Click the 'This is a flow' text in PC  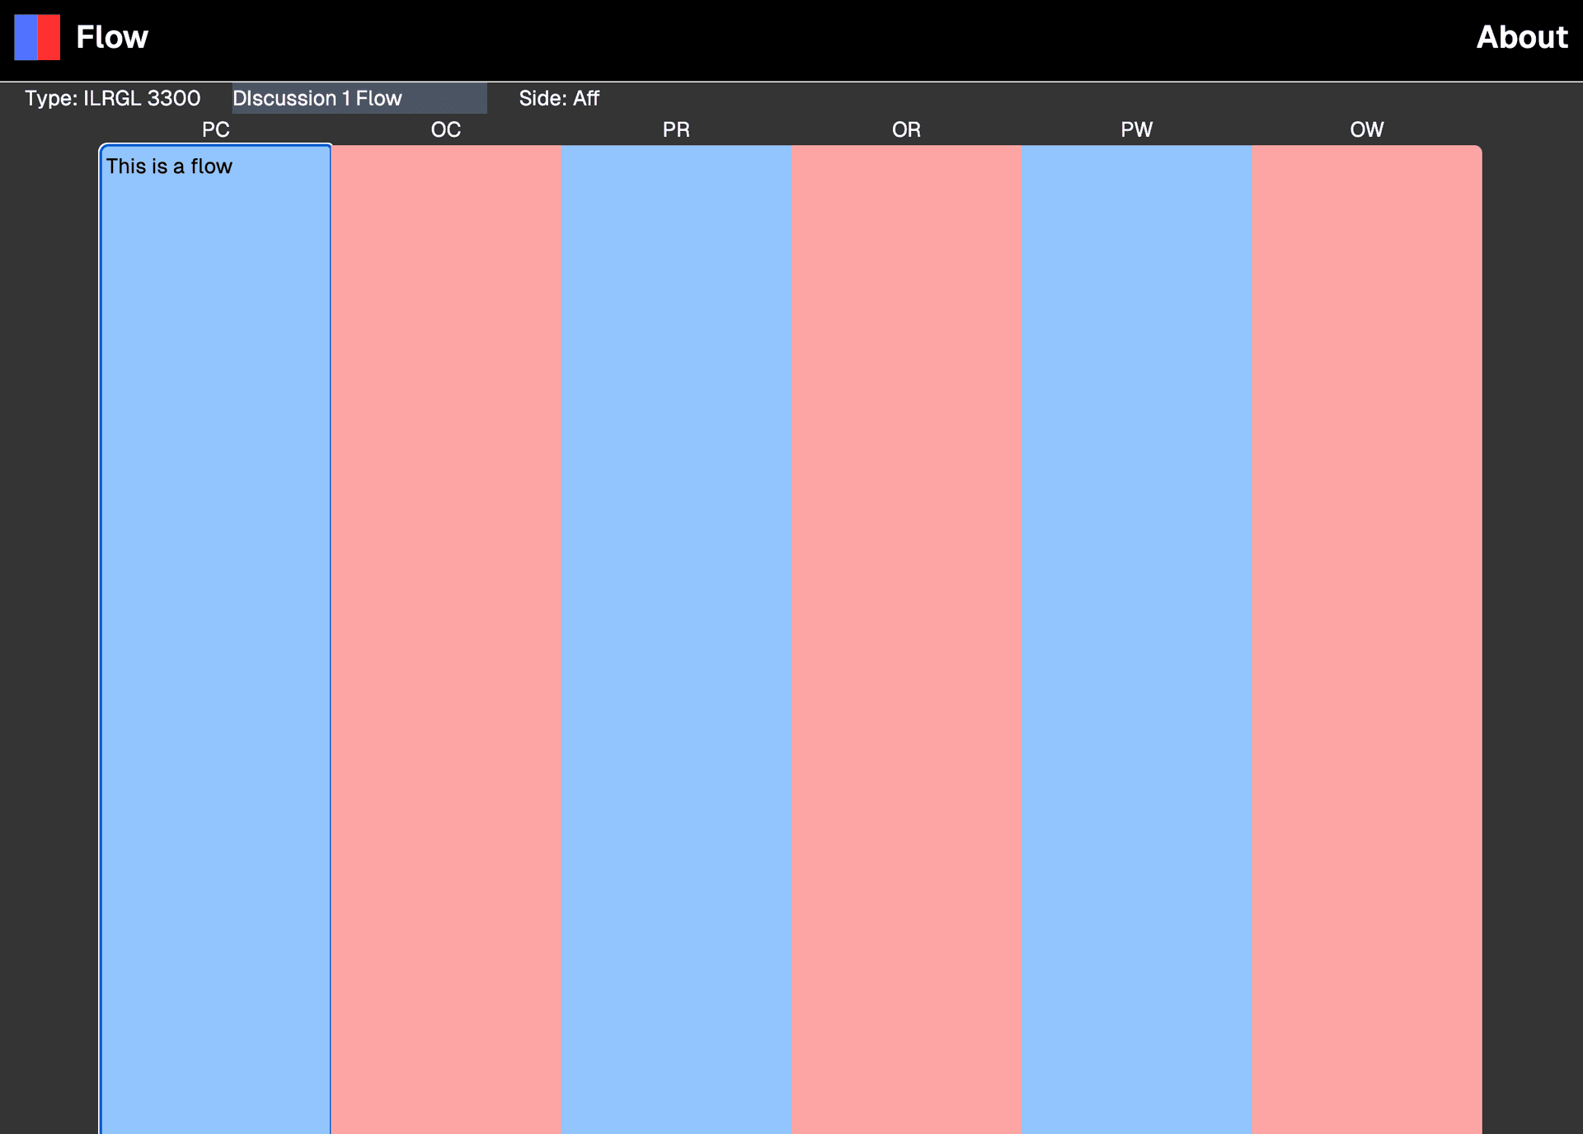(168, 166)
